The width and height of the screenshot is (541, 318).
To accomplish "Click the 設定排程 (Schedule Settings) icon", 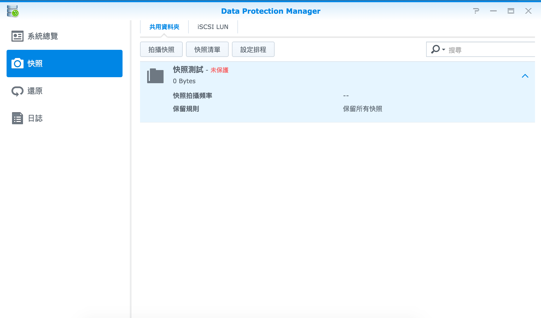I will [253, 50].
